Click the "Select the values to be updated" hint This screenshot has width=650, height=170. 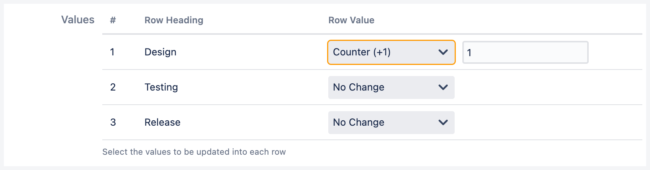(194, 152)
